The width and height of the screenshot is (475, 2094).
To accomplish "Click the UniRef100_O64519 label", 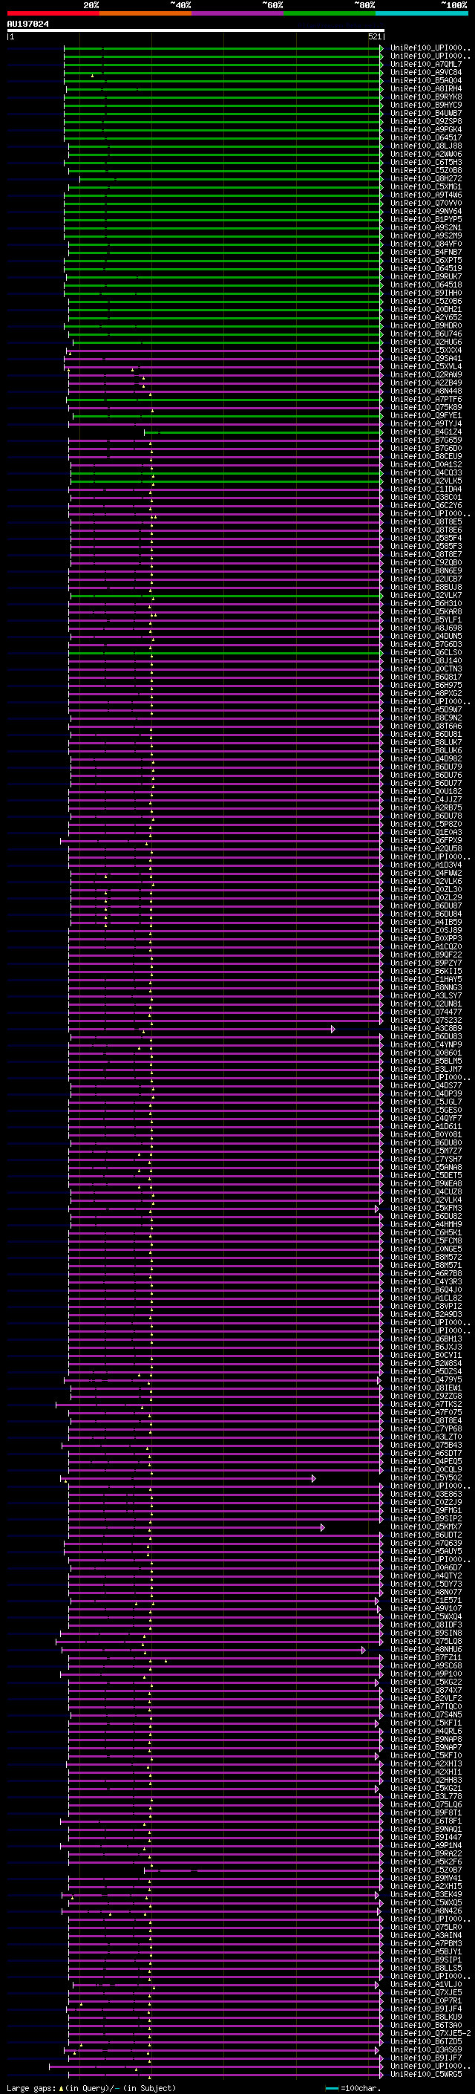I will (x=425, y=268).
